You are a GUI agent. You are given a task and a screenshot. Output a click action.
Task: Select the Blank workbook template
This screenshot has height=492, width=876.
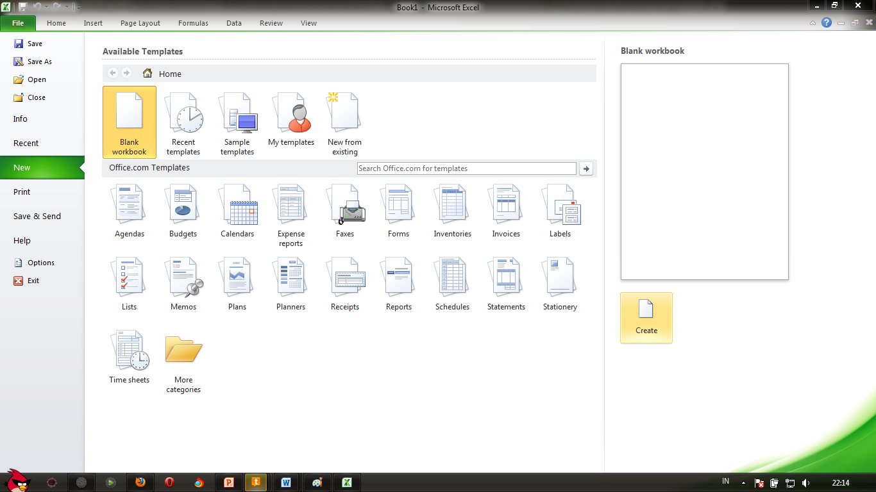129,122
